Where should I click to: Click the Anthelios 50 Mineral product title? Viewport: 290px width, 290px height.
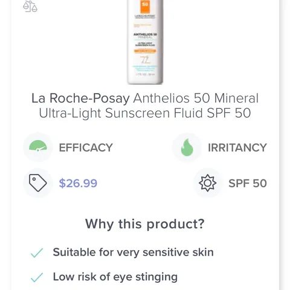196,98
